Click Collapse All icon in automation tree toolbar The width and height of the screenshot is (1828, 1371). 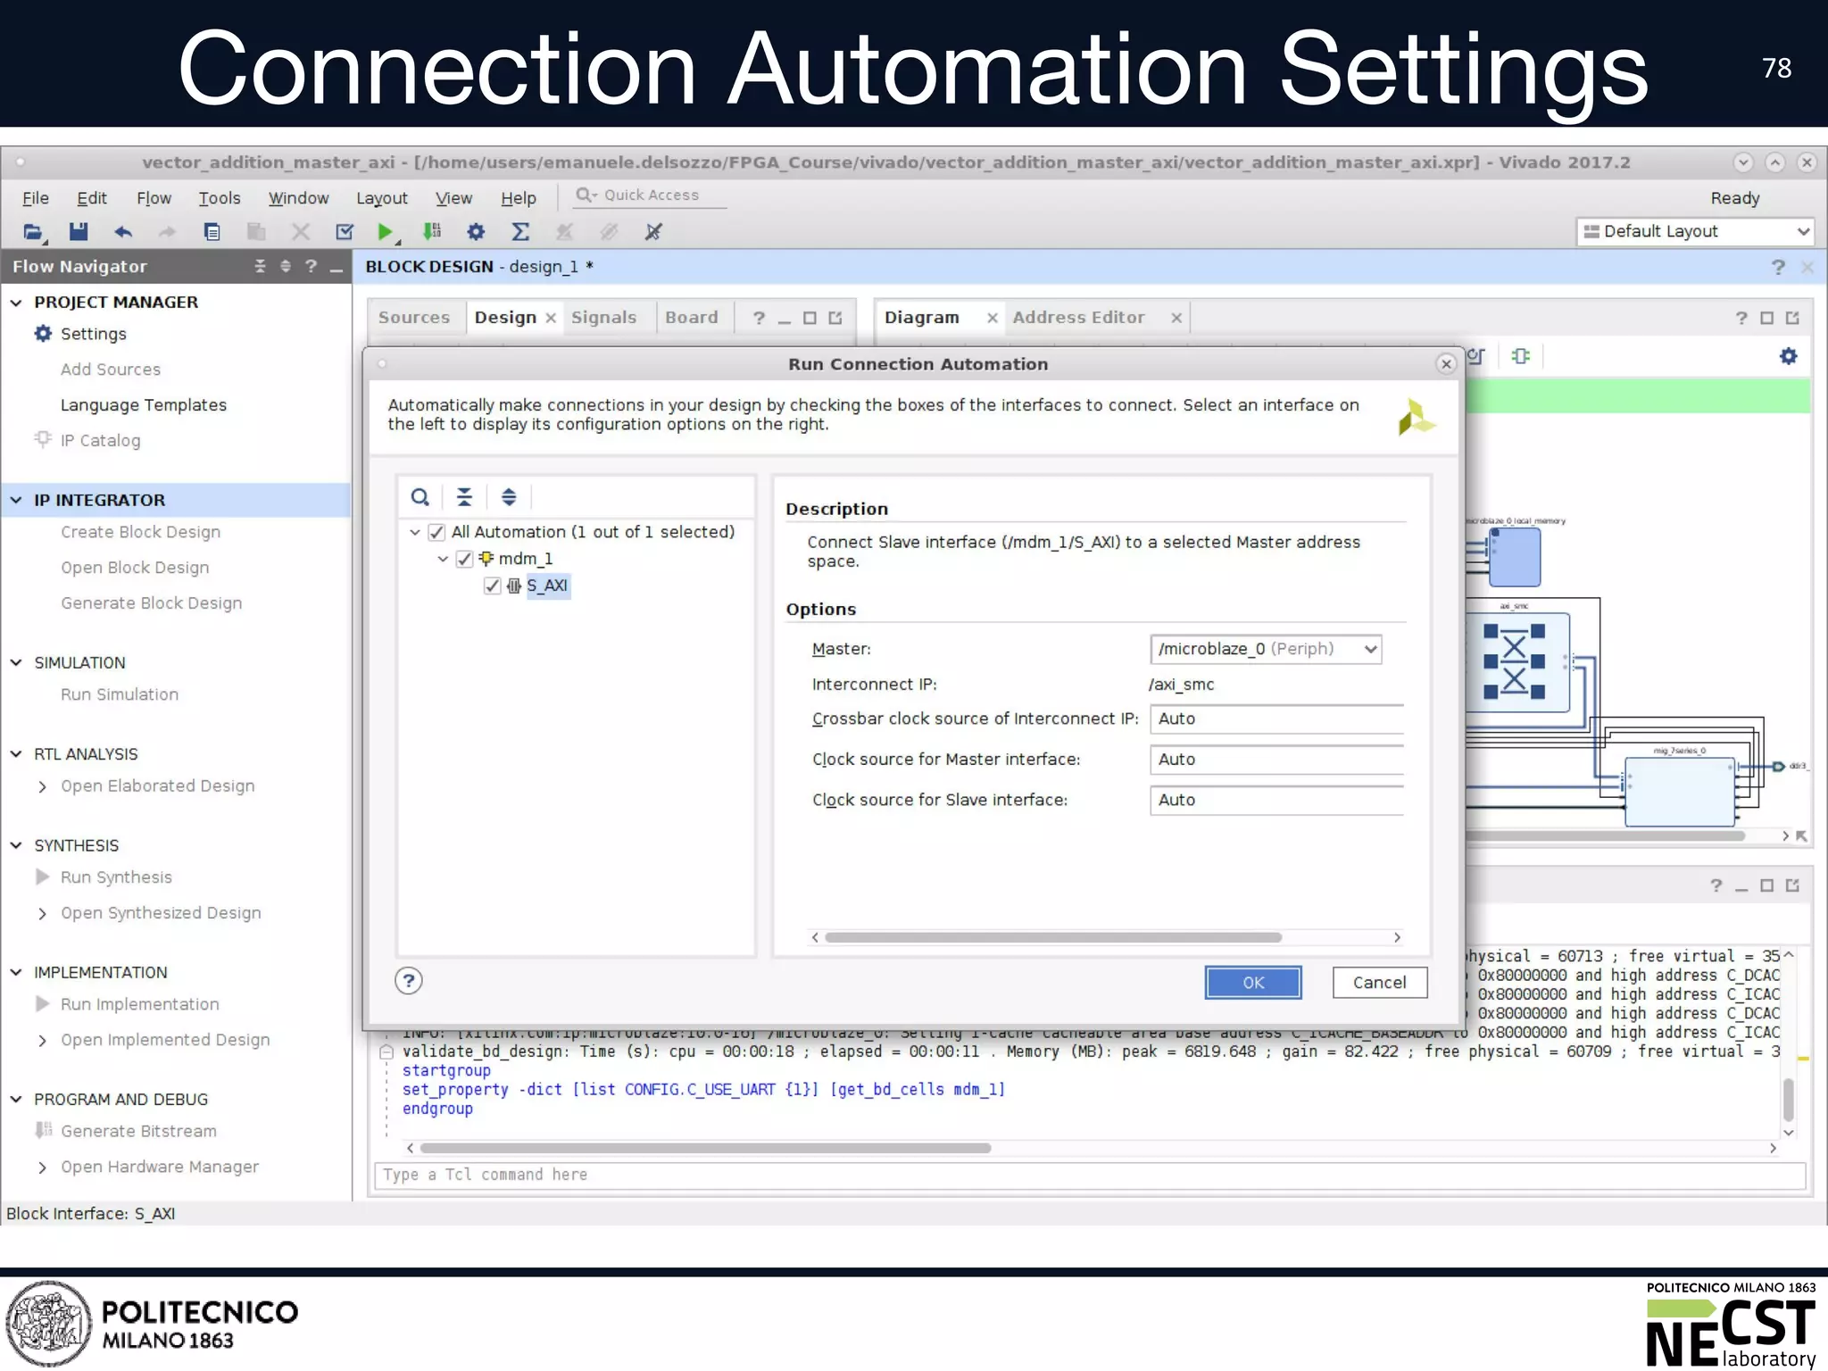(464, 497)
